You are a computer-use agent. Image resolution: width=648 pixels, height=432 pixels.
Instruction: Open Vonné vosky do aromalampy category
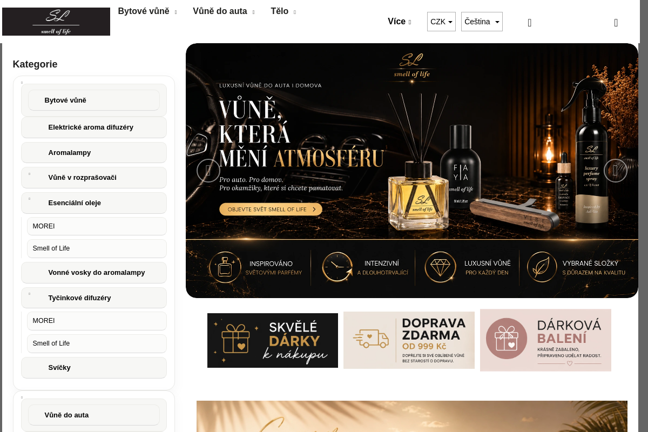coord(94,273)
